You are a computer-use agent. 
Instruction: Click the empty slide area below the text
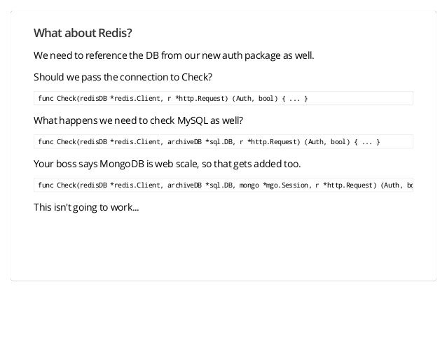point(224,245)
